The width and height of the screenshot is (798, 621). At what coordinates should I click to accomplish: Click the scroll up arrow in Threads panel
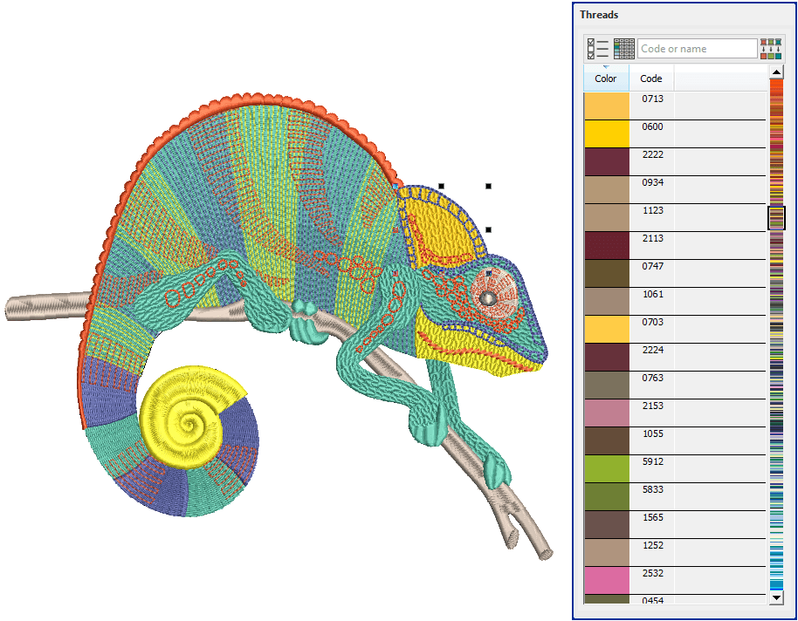click(776, 72)
